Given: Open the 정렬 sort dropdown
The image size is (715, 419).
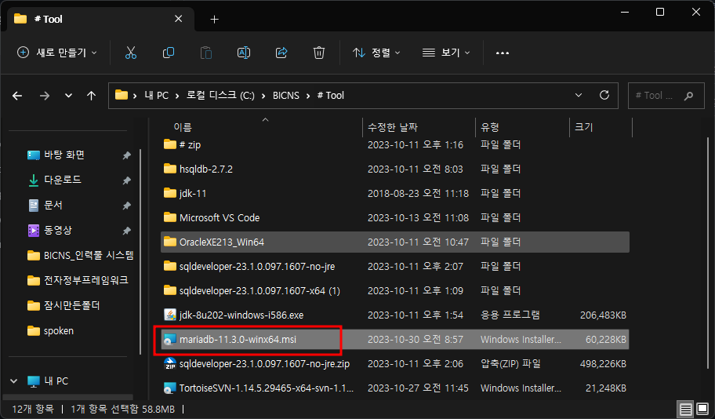Looking at the screenshot, I should click(376, 53).
